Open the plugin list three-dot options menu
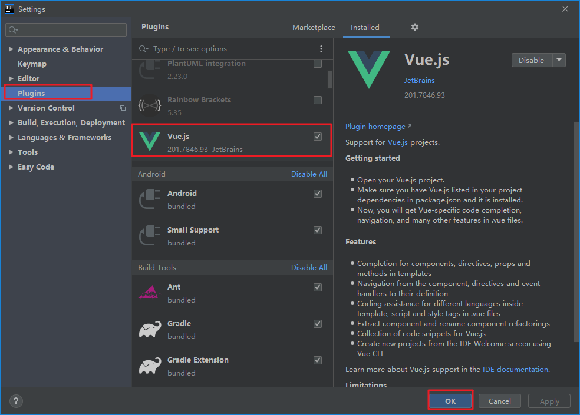 tap(321, 49)
